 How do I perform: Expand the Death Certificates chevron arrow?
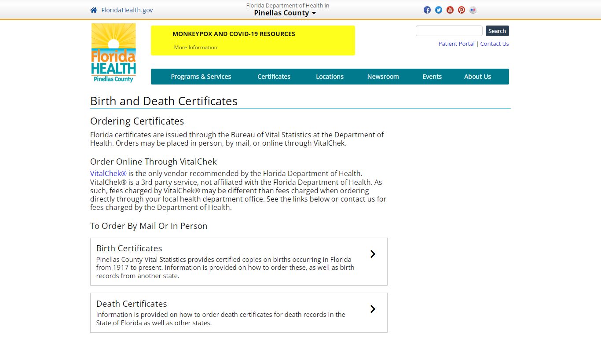click(x=373, y=309)
